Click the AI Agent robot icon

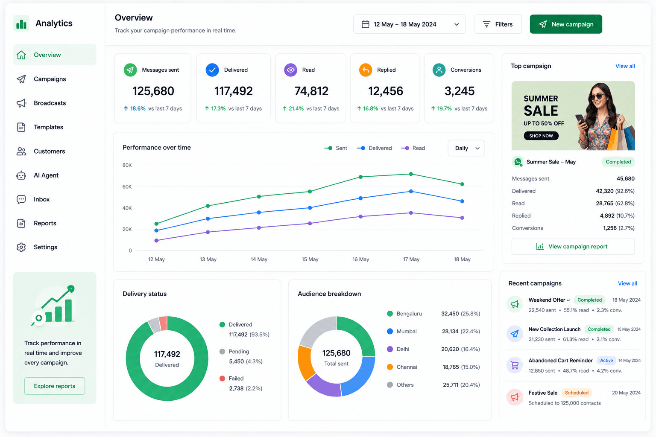tap(21, 175)
